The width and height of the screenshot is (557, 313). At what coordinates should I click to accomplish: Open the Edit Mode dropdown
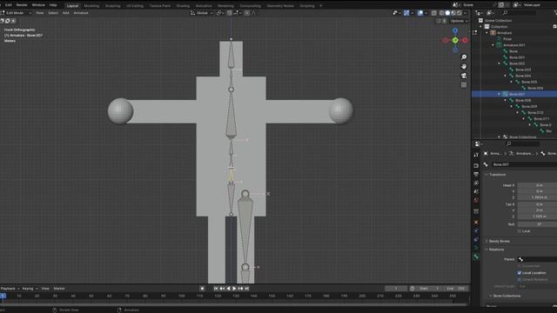[17, 13]
